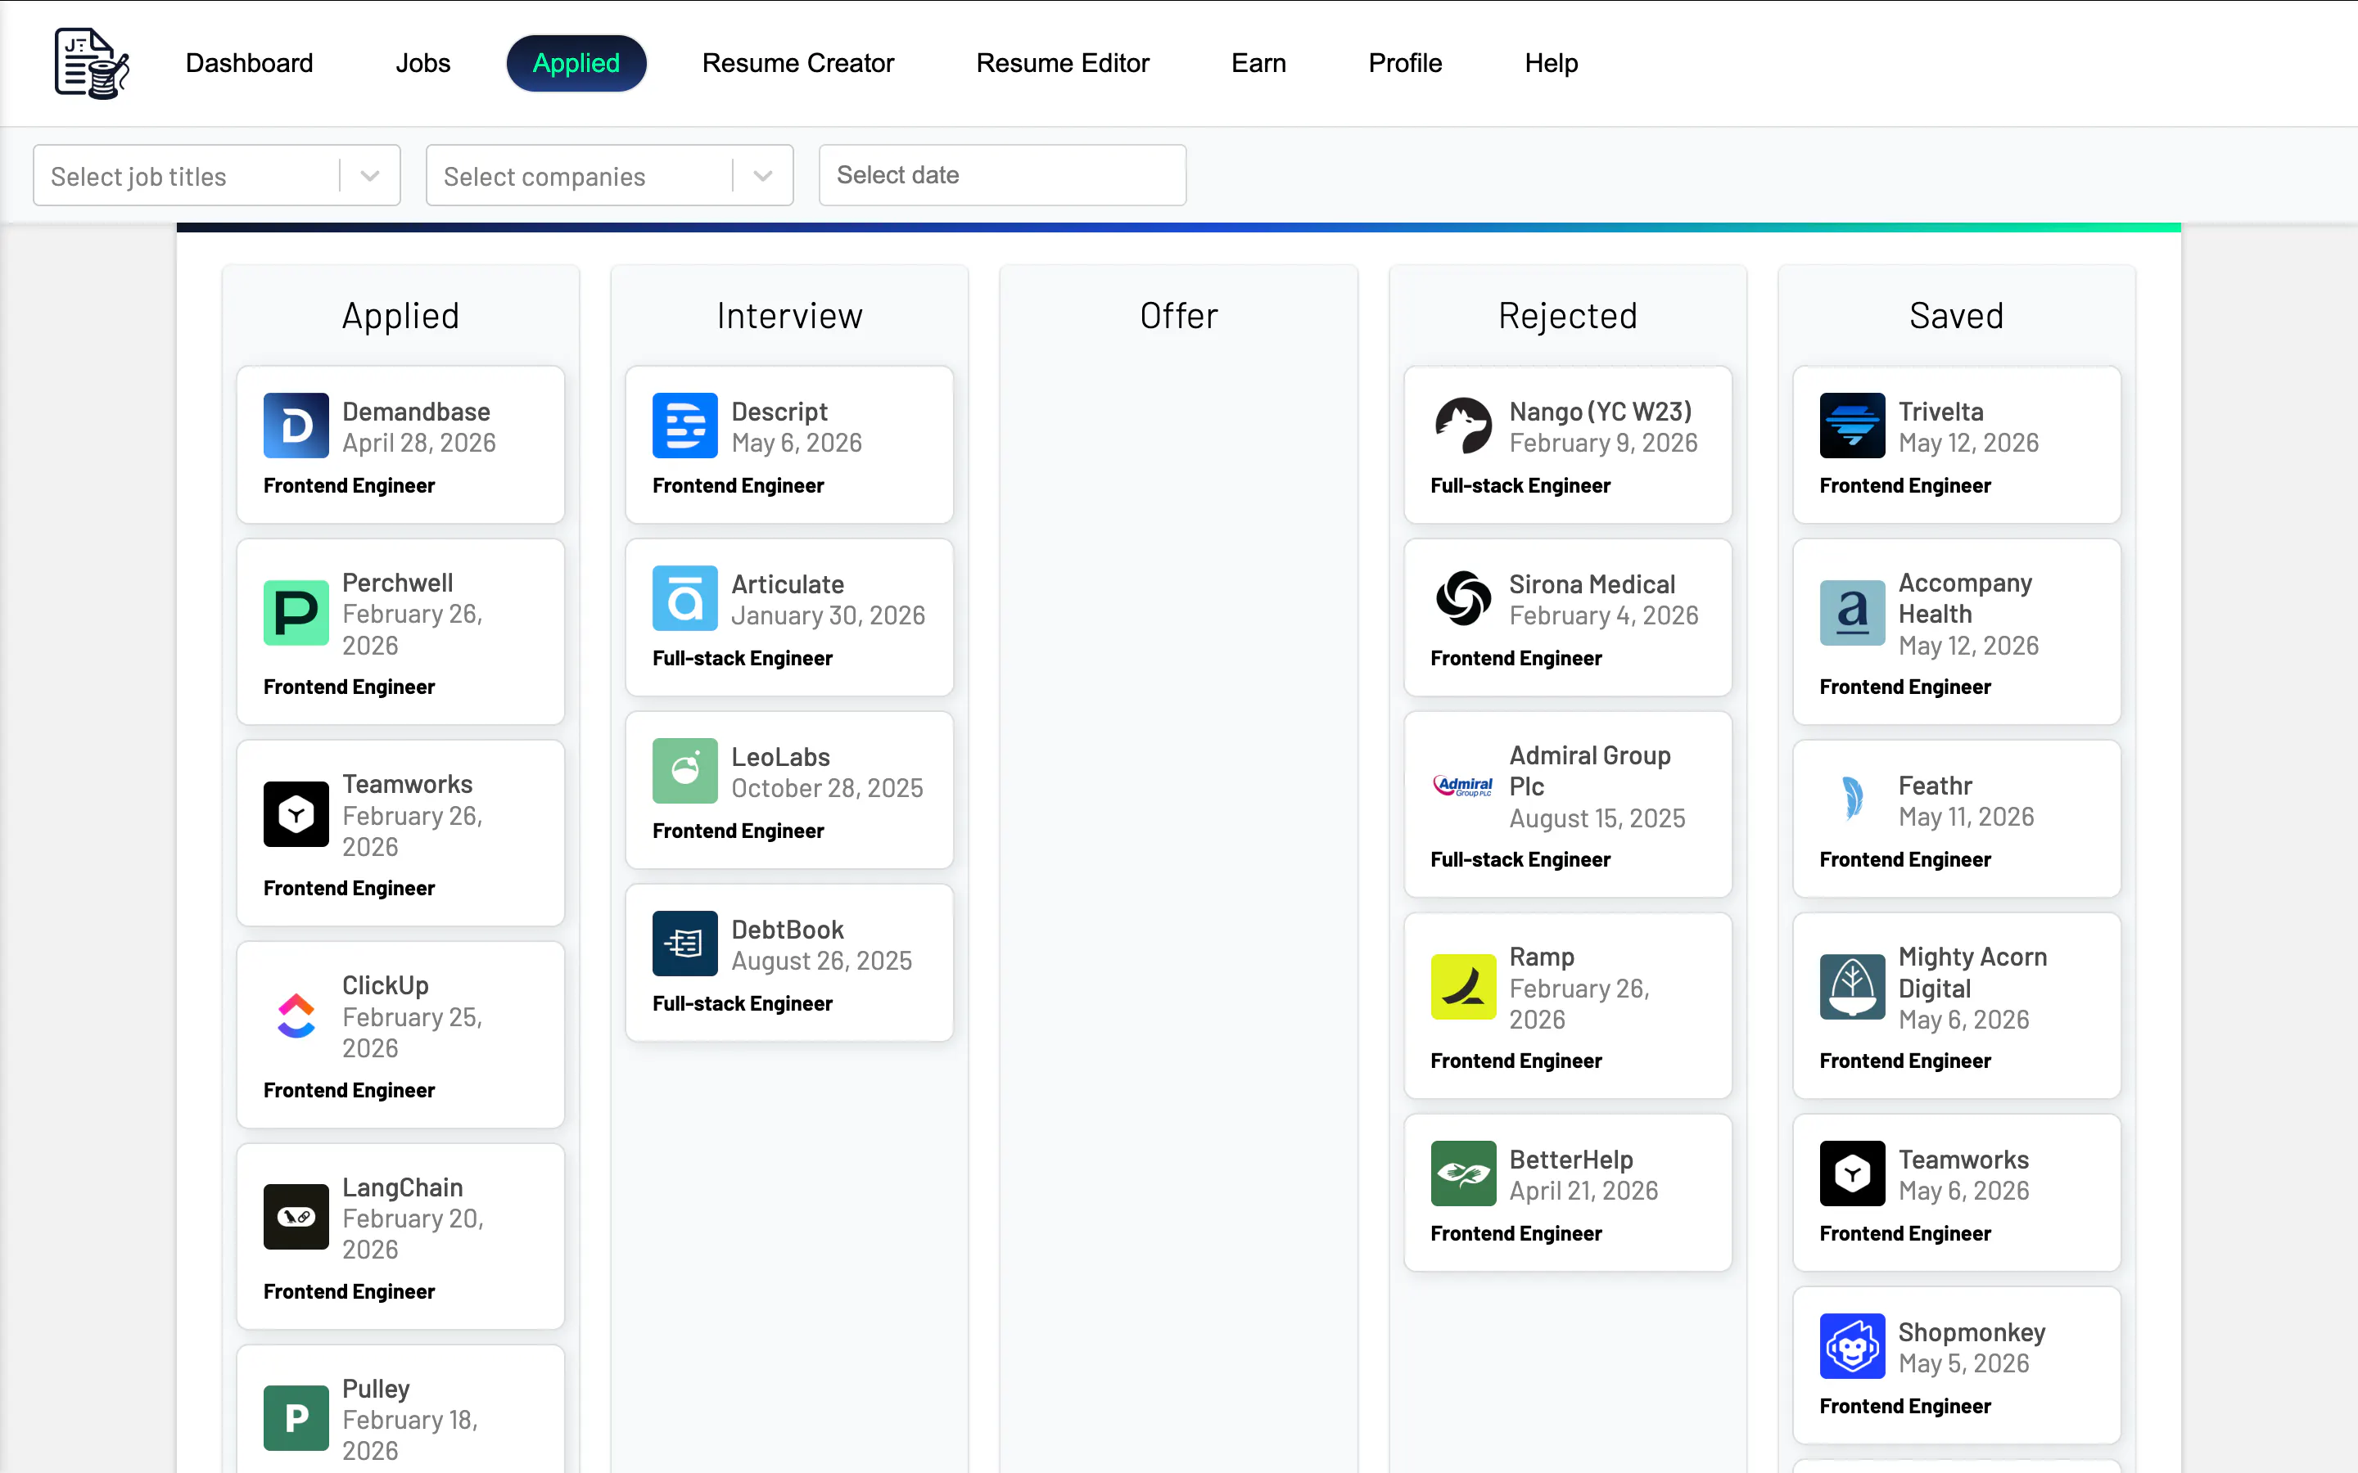2358x1473 pixels.
Task: Open the ClickUp application card title
Action: 385,985
